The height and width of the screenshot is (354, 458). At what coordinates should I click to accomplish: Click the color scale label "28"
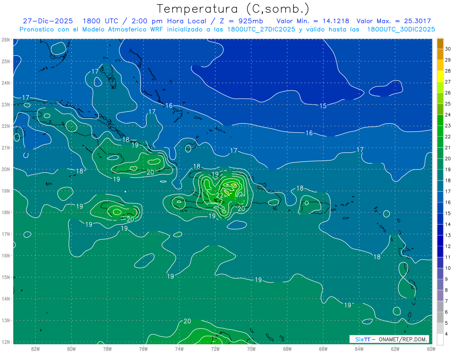pyautogui.click(x=448, y=71)
